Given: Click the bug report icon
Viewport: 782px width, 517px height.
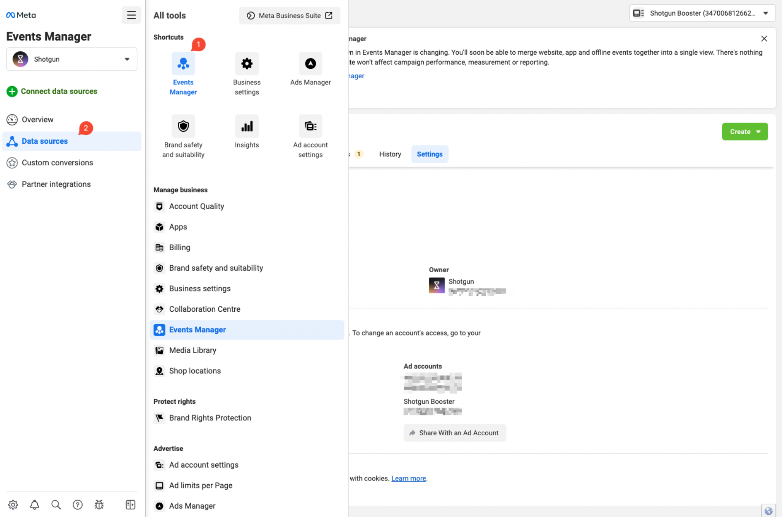Looking at the screenshot, I should click(x=99, y=504).
